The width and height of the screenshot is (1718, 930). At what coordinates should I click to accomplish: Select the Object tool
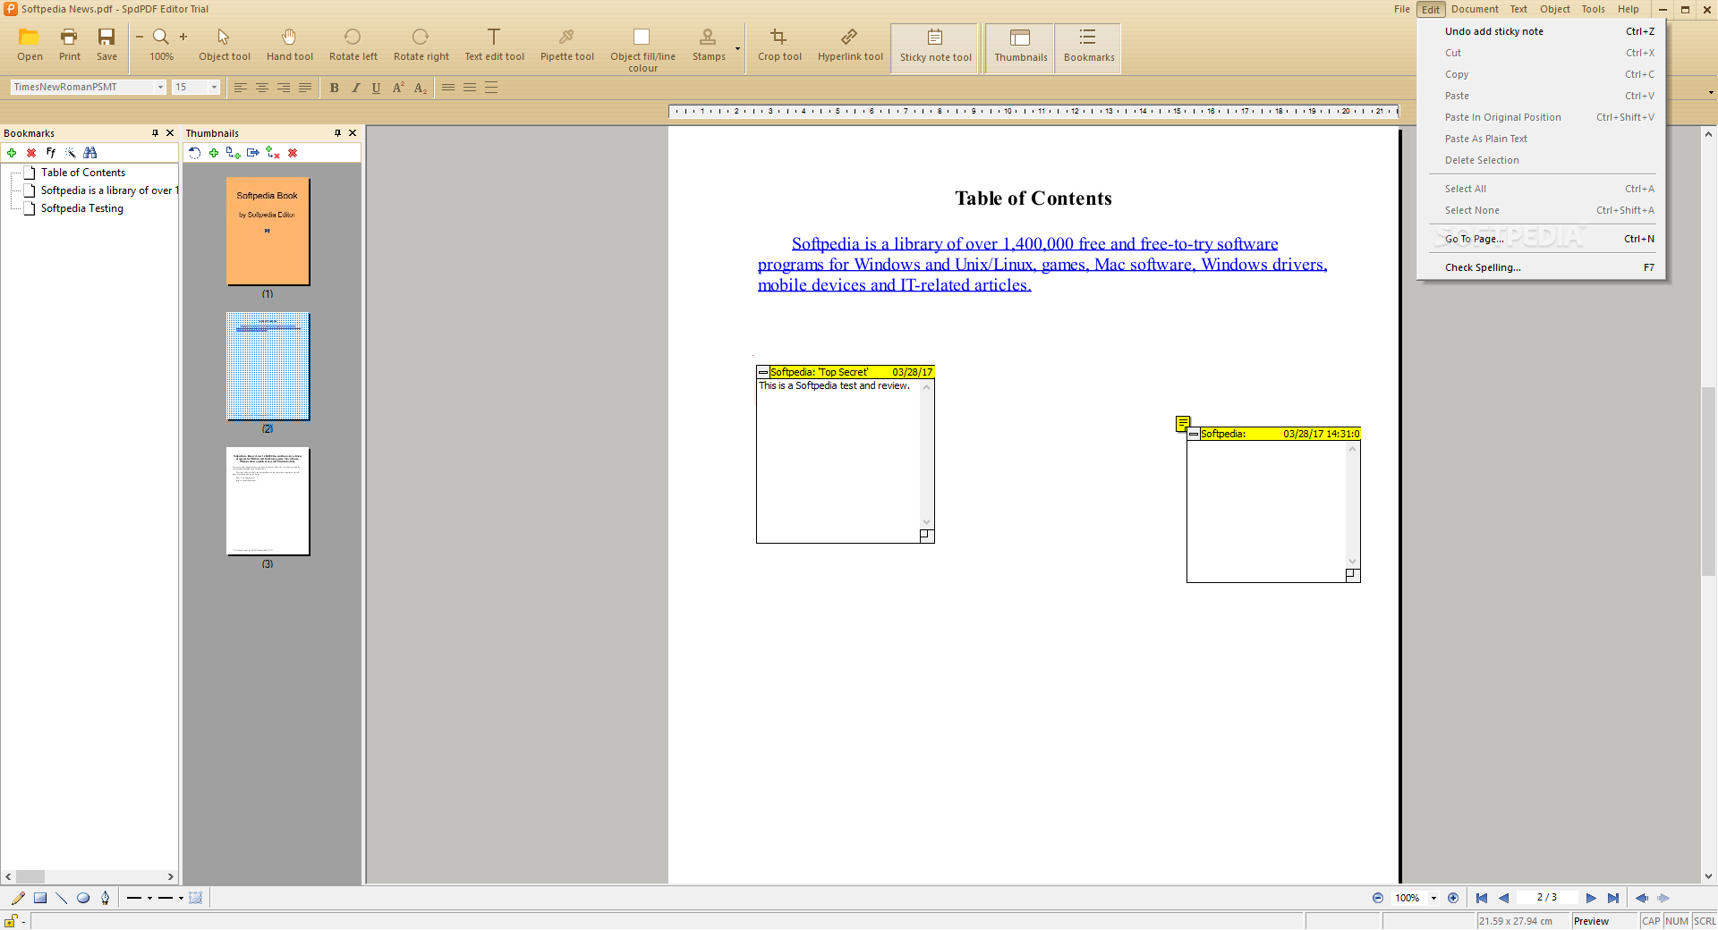(x=225, y=45)
